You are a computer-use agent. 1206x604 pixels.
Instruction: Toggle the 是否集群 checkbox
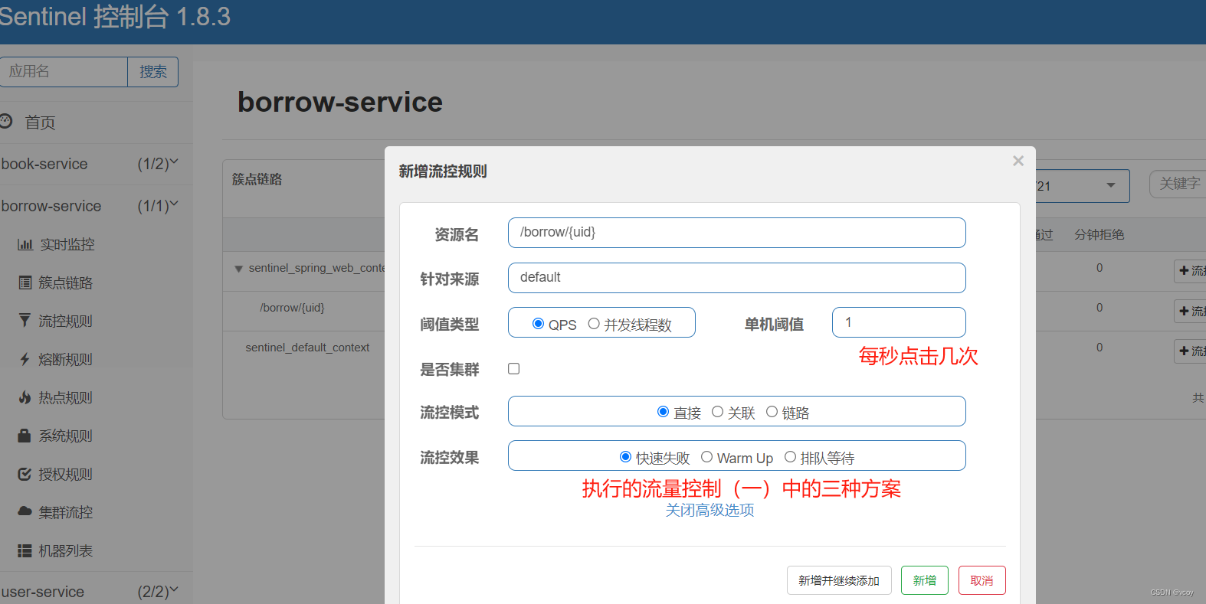click(514, 369)
